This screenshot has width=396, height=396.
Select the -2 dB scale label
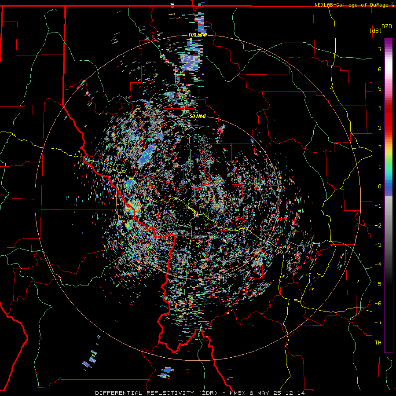(378, 226)
